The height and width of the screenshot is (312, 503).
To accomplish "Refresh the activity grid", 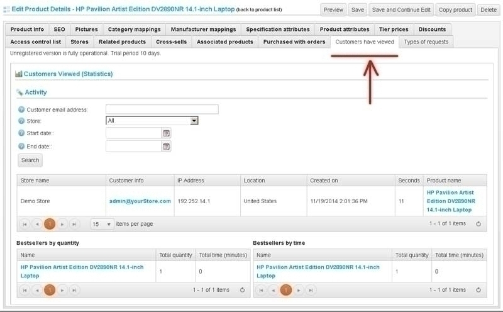I will (478, 224).
